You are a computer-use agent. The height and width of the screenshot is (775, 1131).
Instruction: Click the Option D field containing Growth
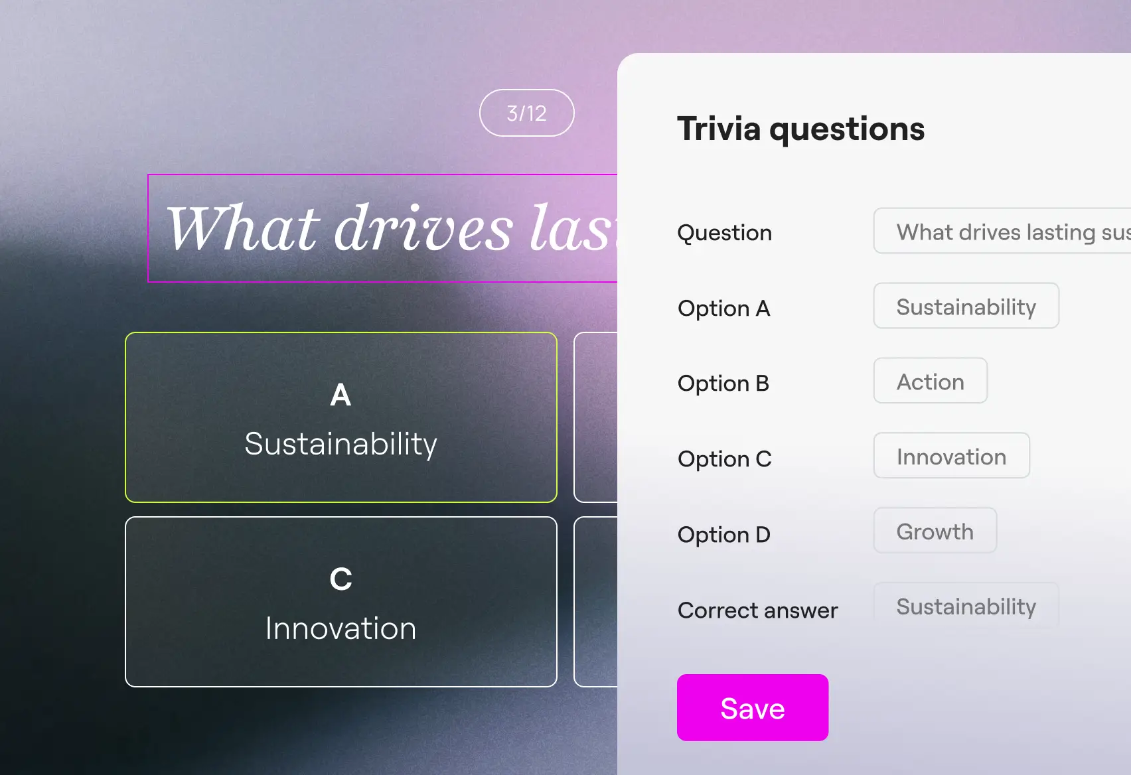click(x=935, y=531)
